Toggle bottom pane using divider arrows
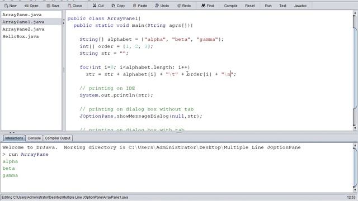This screenshot has height=201, width=358. 12,132
